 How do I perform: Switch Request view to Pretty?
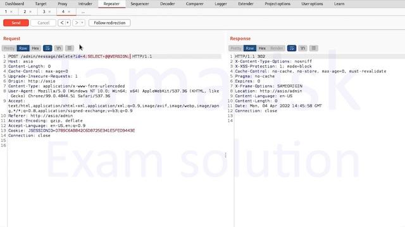(9, 48)
